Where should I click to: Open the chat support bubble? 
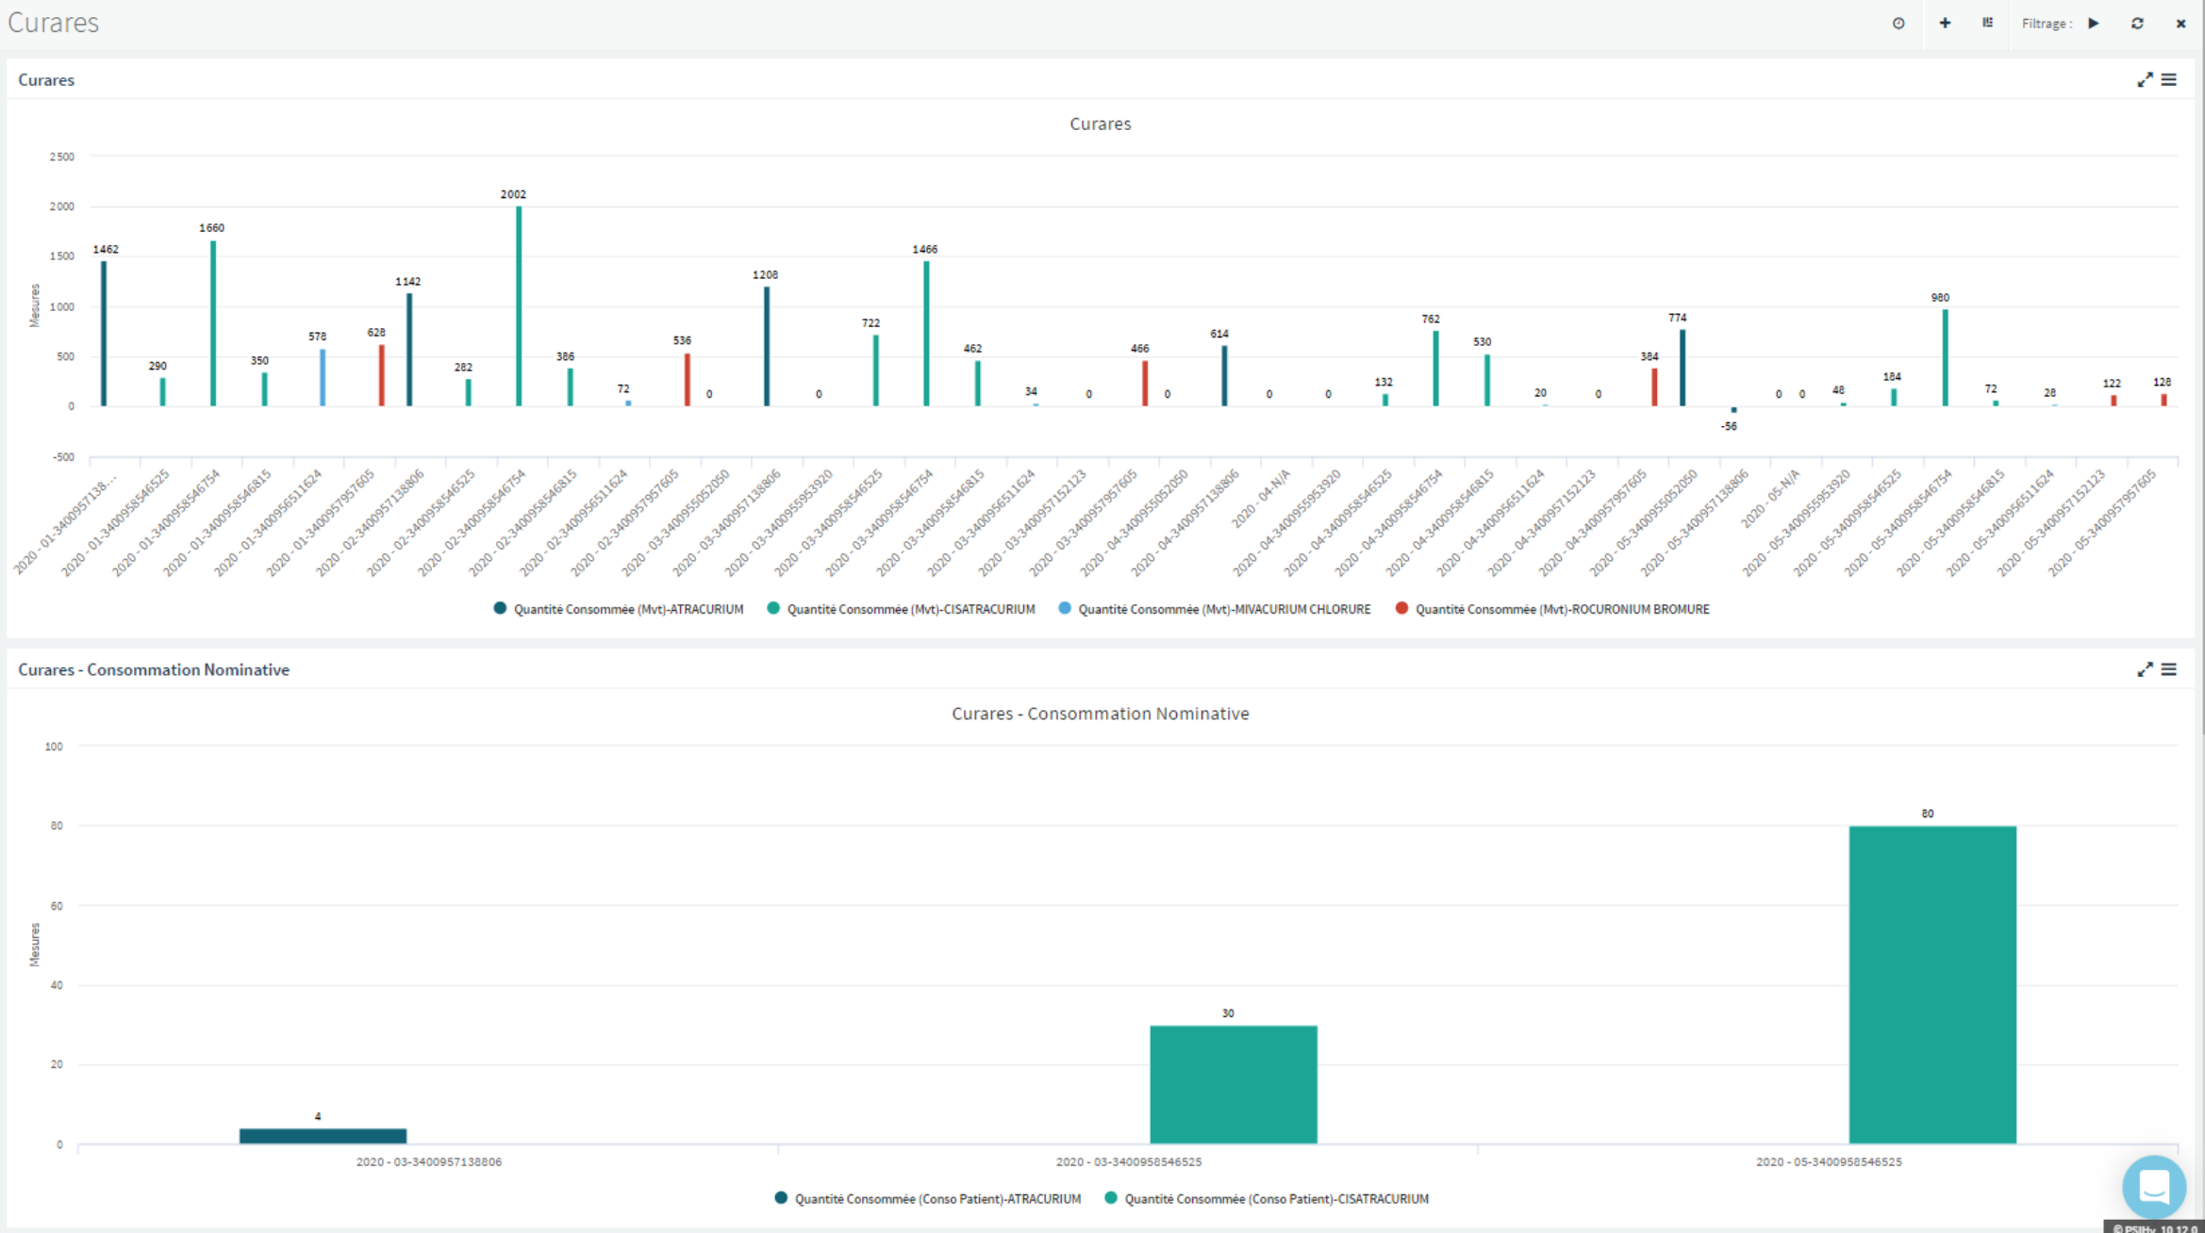click(x=2154, y=1186)
